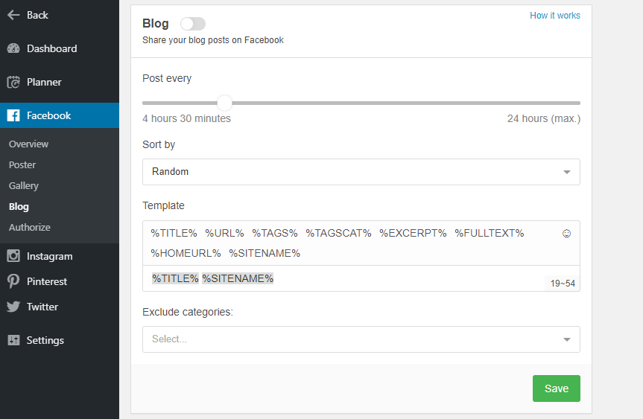
Task: Click the Instagram camera icon
Action: 13,256
